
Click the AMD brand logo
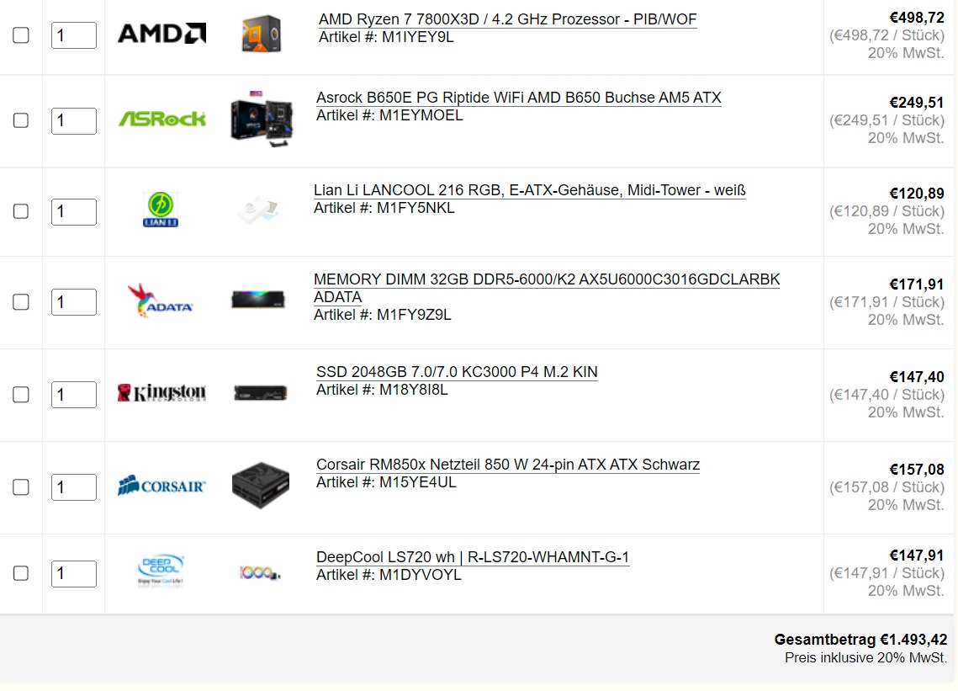click(x=161, y=34)
